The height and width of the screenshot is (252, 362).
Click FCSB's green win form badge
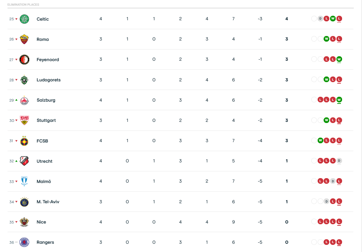(x=320, y=141)
